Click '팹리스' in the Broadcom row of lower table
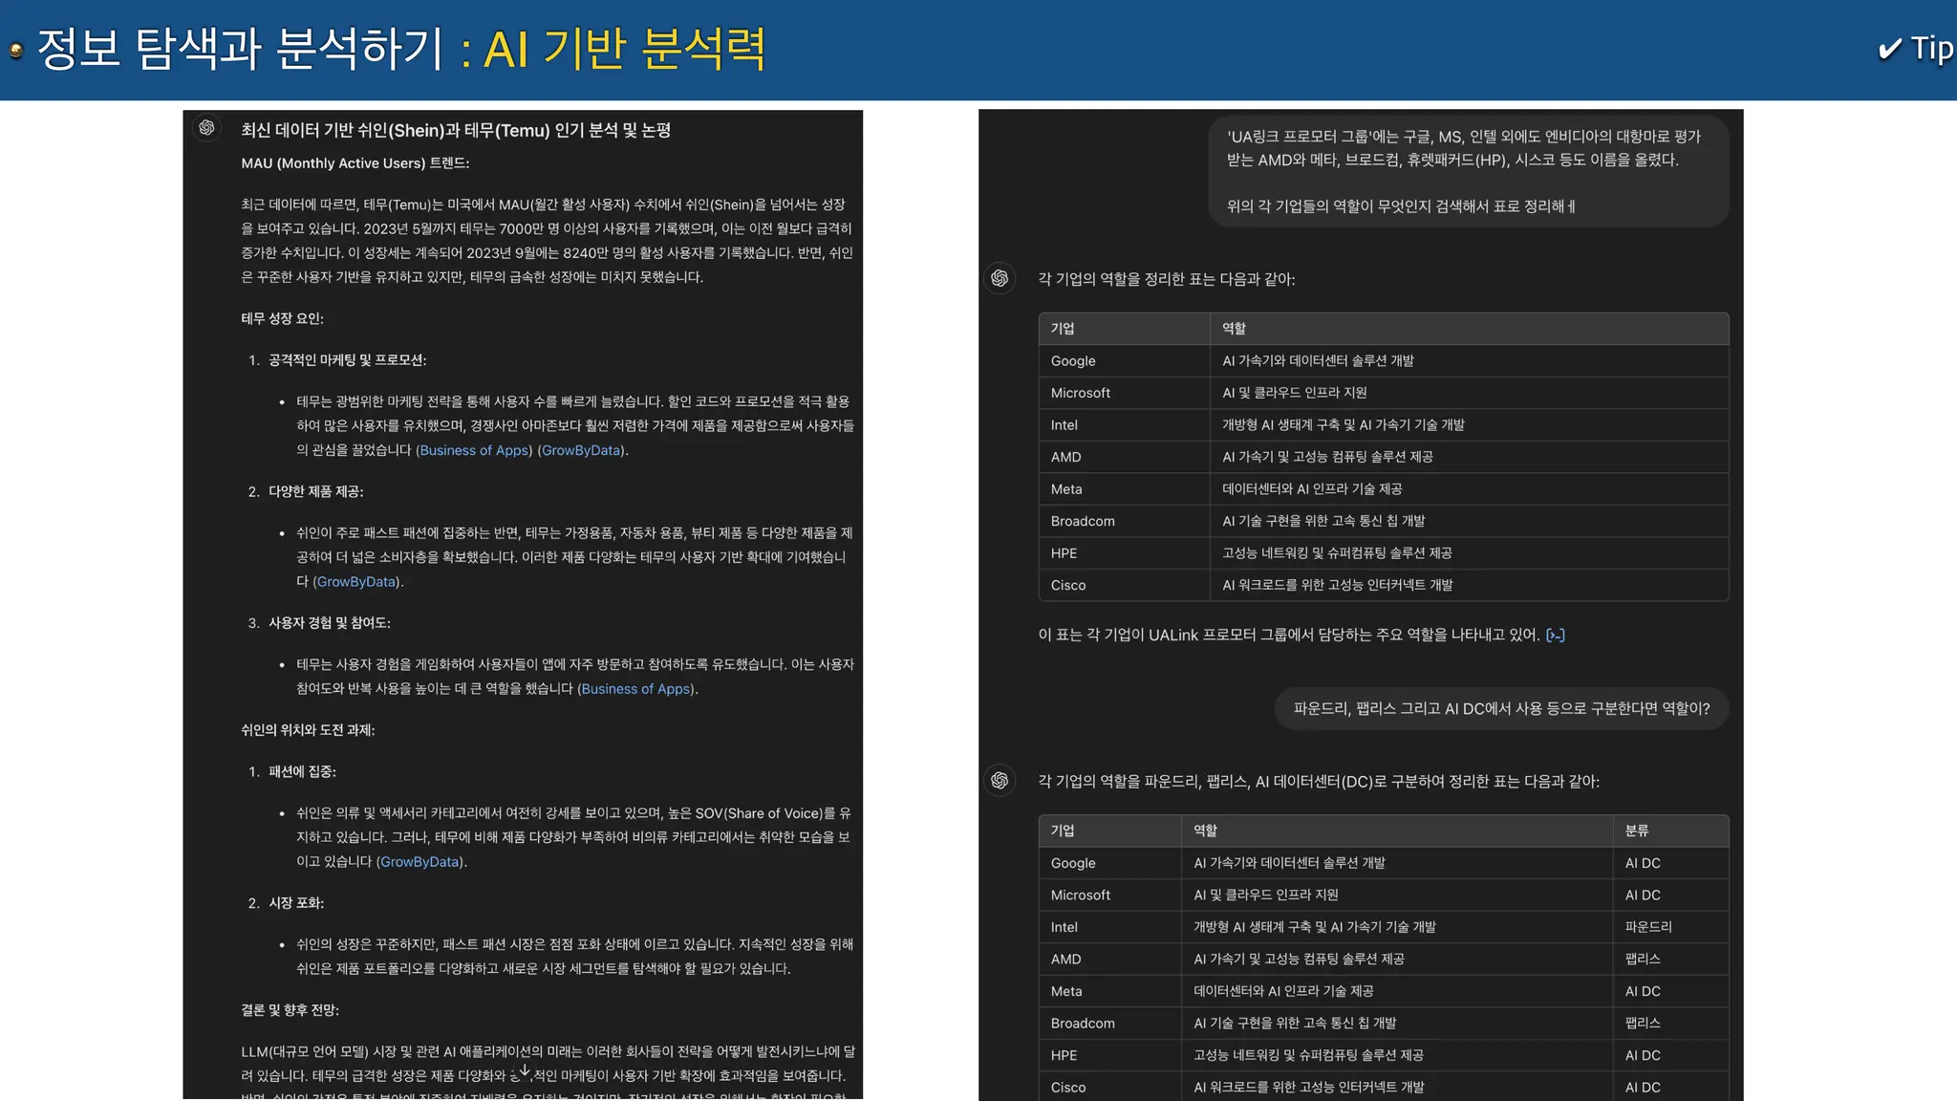1957x1101 pixels. pos(1643,1023)
